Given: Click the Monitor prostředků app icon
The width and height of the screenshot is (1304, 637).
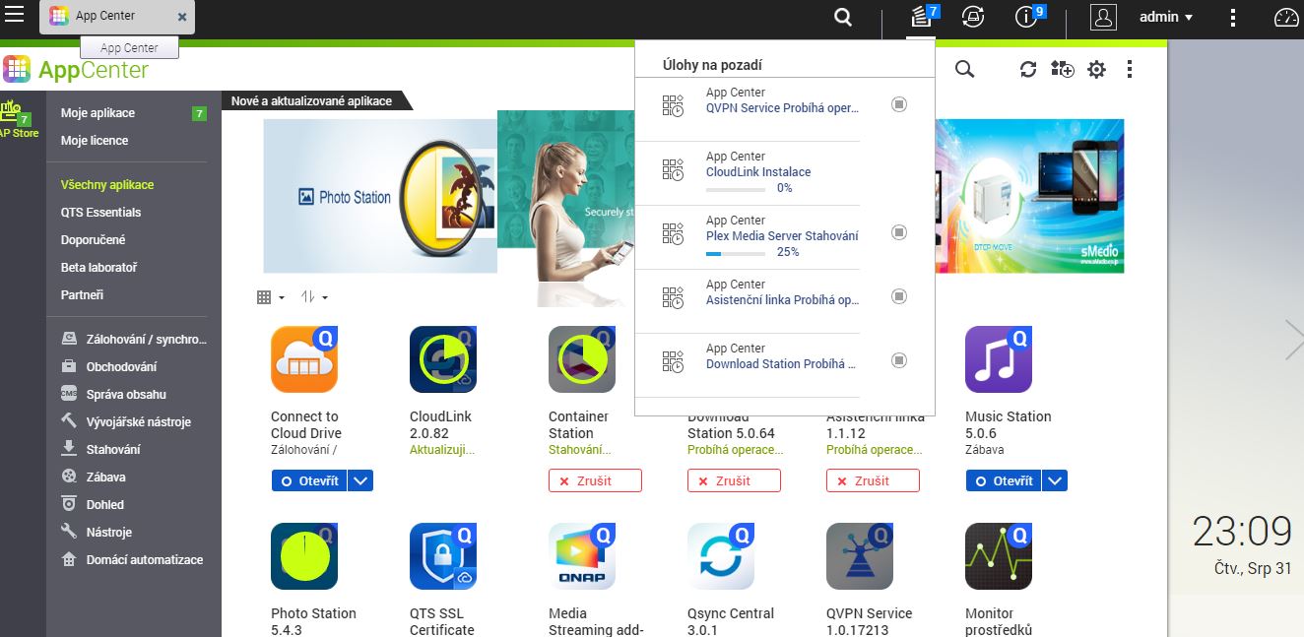Looking at the screenshot, I should tap(999, 556).
